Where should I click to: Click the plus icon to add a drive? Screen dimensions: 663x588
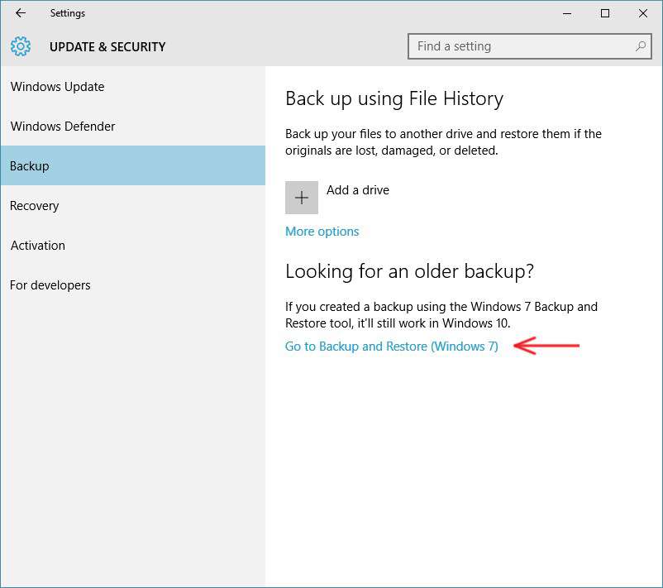point(302,198)
